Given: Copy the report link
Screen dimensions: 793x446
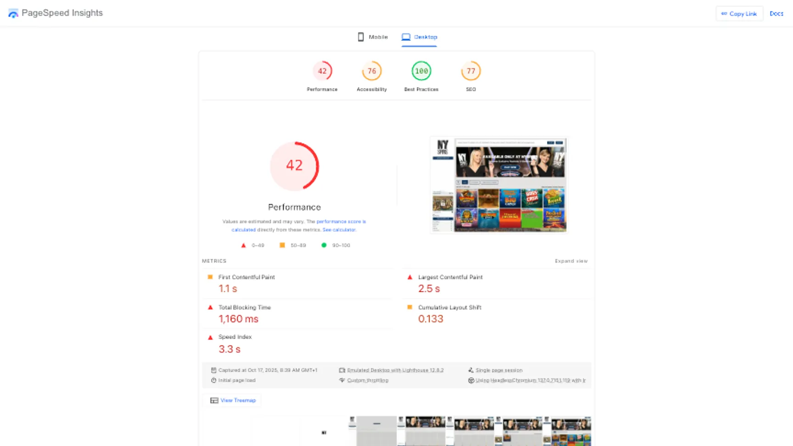Looking at the screenshot, I should point(739,13).
